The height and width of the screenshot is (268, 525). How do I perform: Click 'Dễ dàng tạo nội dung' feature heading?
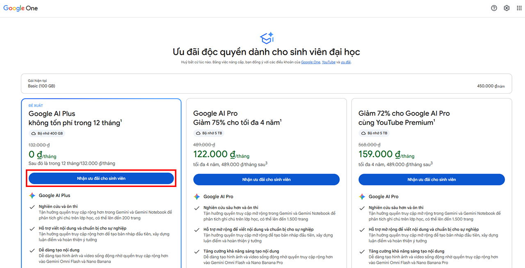coord(59,250)
